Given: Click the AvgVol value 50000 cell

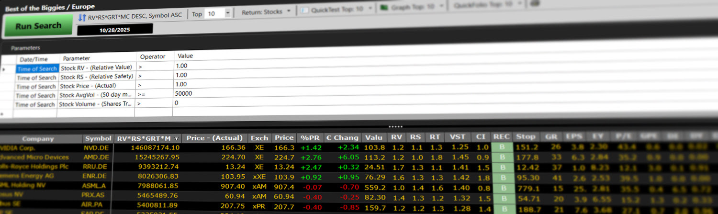Looking at the screenshot, I should click(x=184, y=93).
